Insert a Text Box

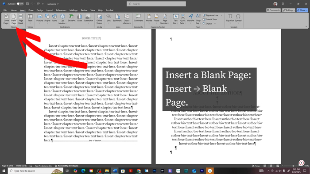coord(175,19)
